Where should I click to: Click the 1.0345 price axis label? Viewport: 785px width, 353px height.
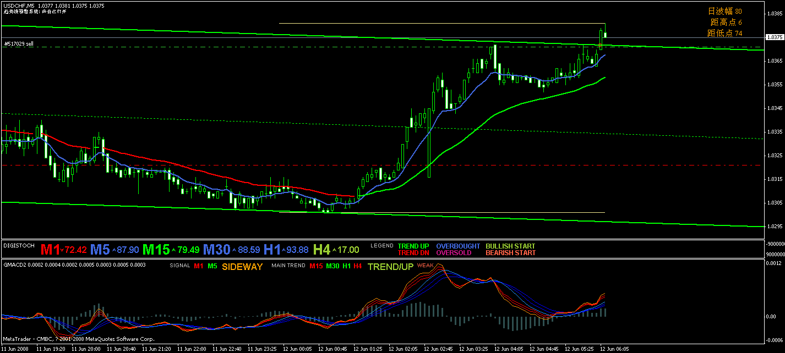click(x=775, y=108)
